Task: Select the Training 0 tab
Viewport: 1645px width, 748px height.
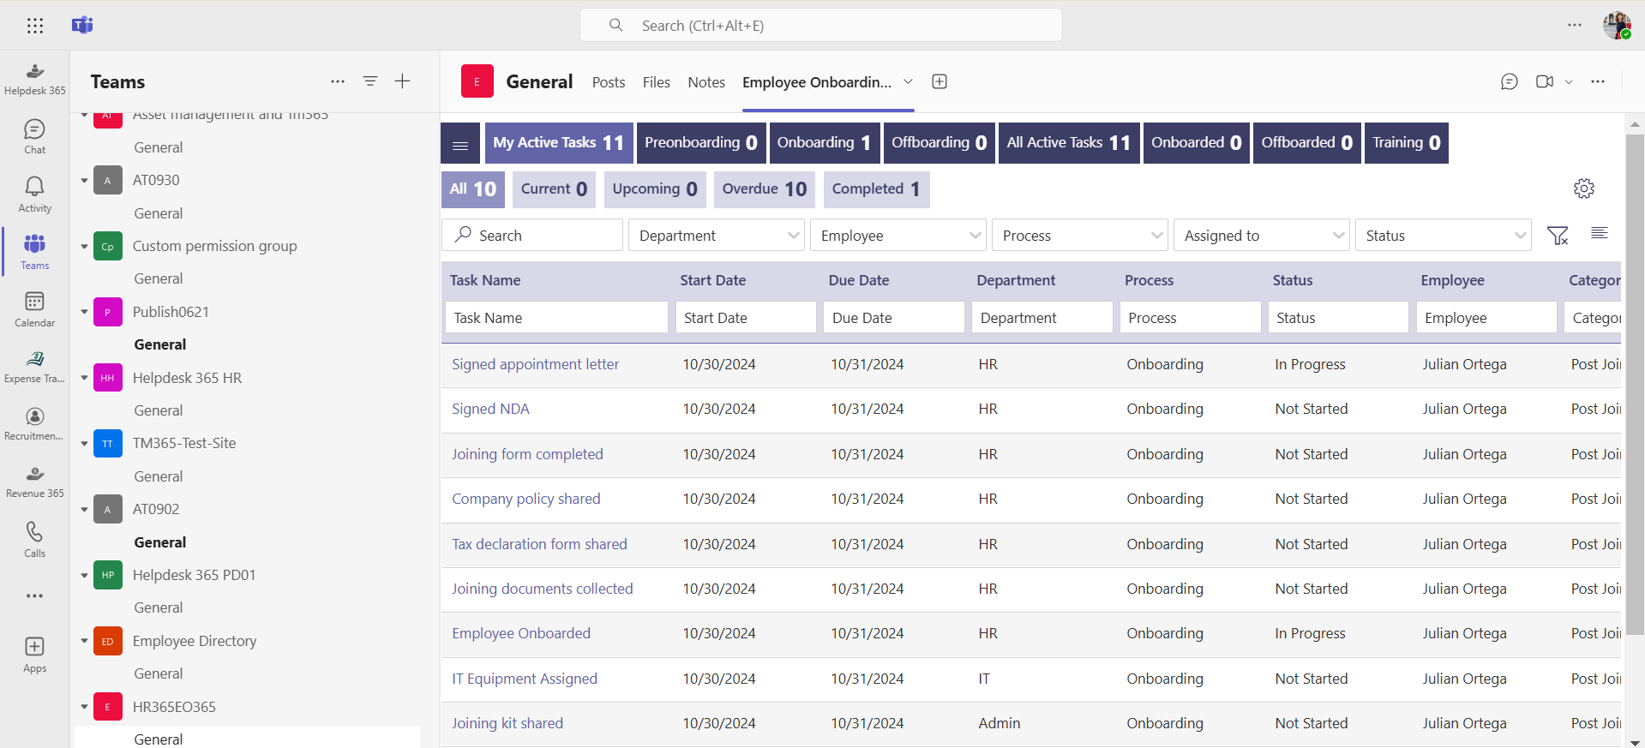Action: [1407, 143]
